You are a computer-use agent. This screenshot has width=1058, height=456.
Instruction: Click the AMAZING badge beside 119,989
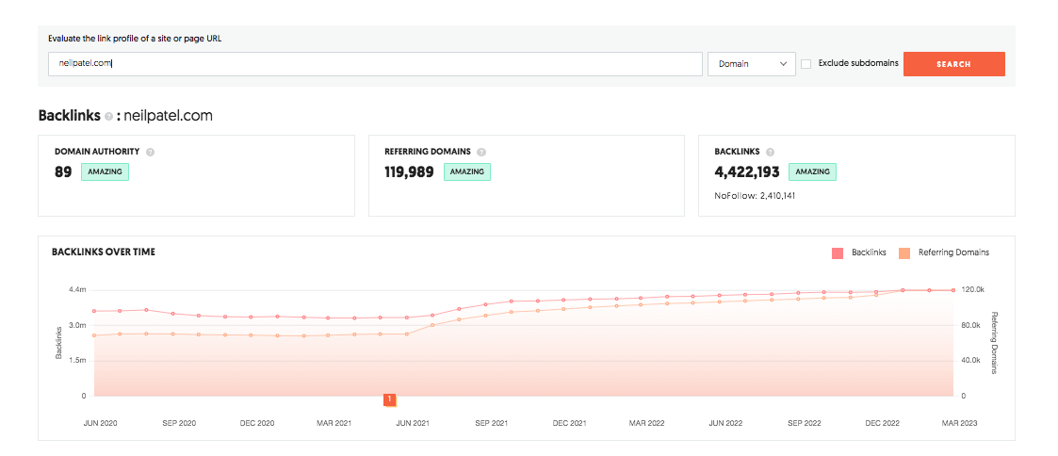(x=466, y=172)
